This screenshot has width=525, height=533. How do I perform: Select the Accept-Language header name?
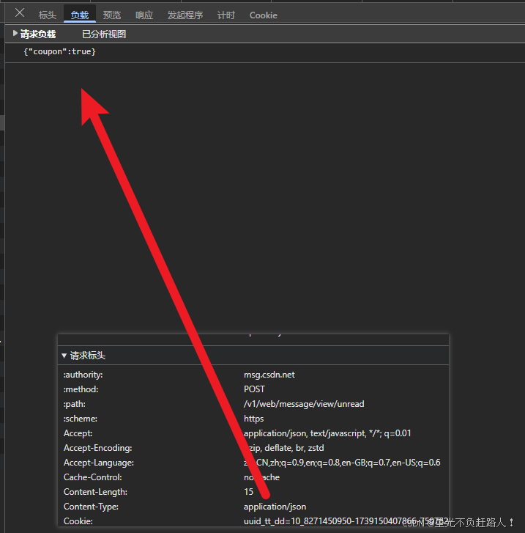[98, 463]
